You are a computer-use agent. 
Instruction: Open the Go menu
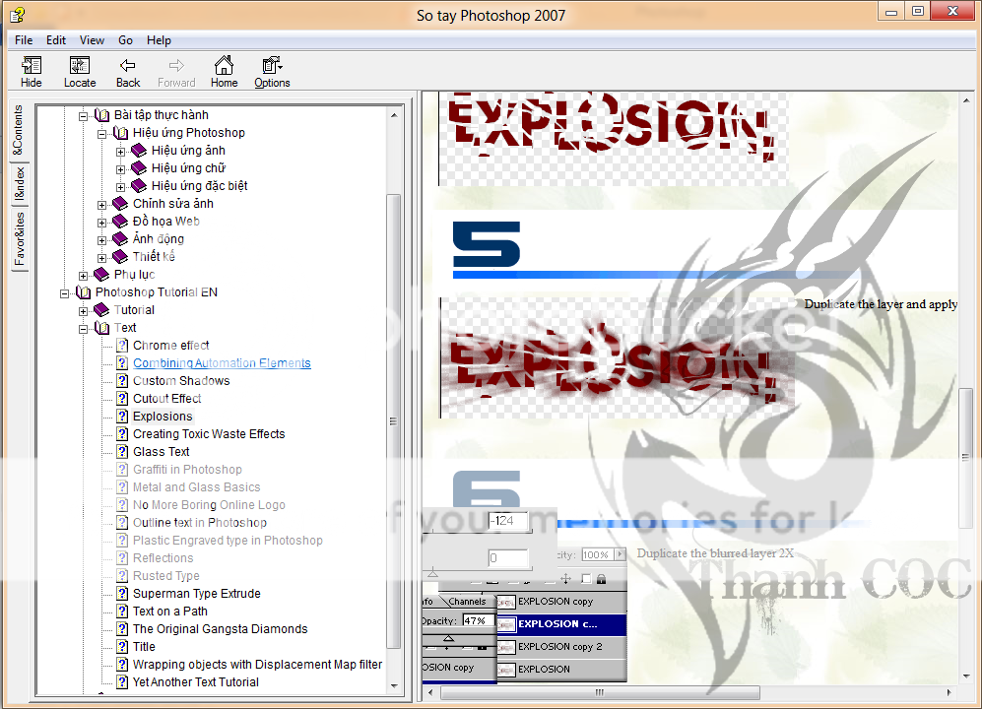(125, 40)
